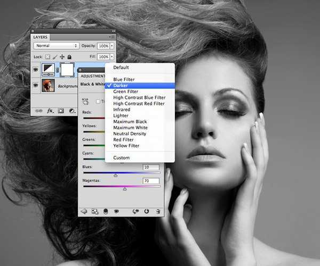The image size is (320, 266).
Task: Click the Magentas slider handle
Action: click(125, 189)
